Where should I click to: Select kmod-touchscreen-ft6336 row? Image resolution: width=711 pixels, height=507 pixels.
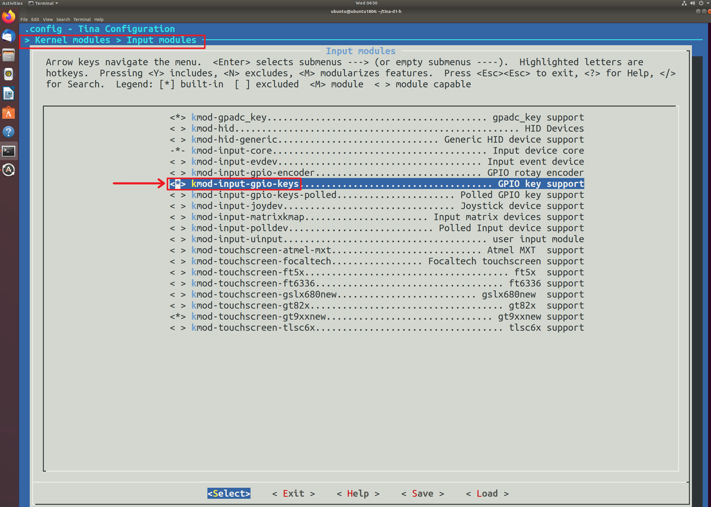(377, 283)
